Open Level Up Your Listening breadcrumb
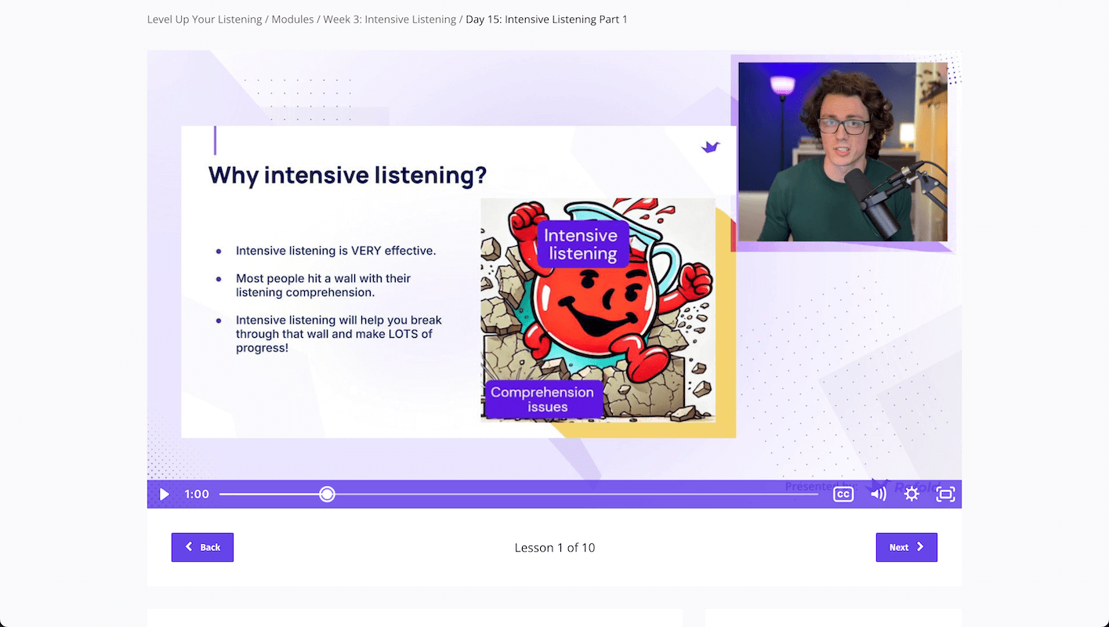 coord(205,19)
